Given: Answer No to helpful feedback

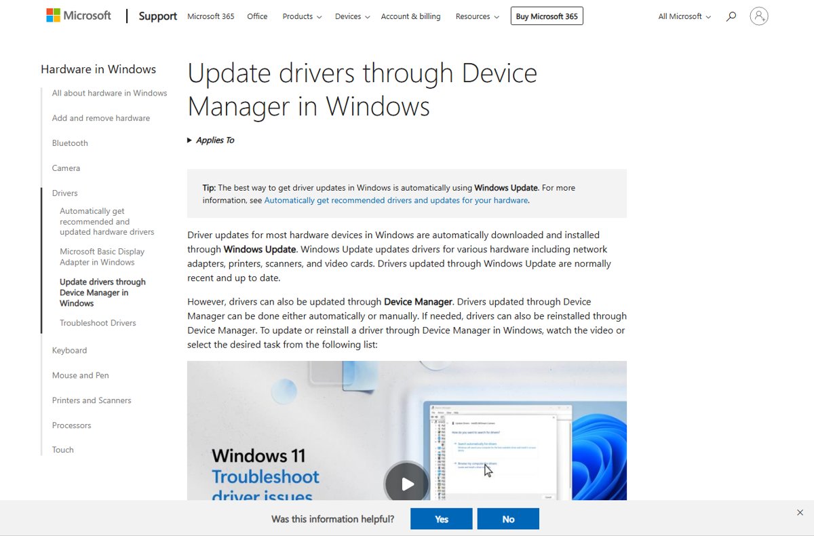Looking at the screenshot, I should point(508,519).
